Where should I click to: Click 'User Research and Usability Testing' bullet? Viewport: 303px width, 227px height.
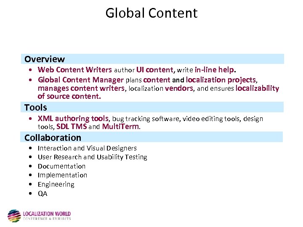92,157
